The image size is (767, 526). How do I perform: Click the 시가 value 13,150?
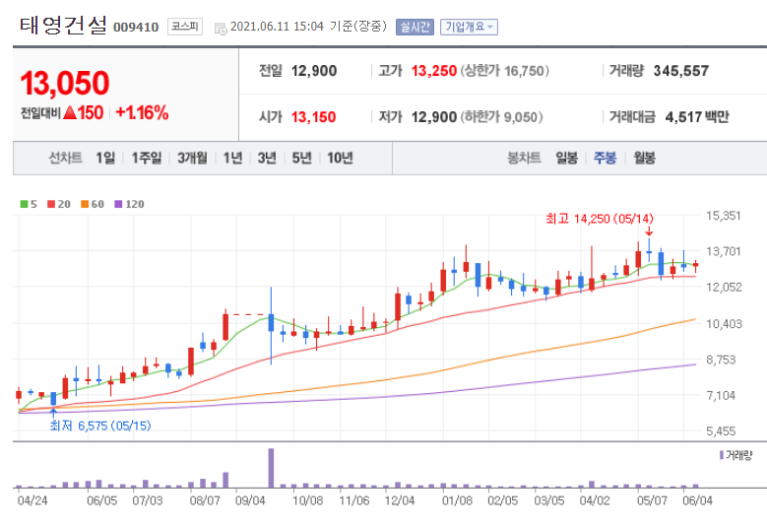tap(313, 117)
